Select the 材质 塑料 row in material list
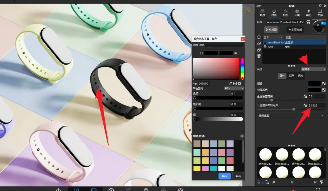Screen dimensions: 328x191 [x=294, y=47]
